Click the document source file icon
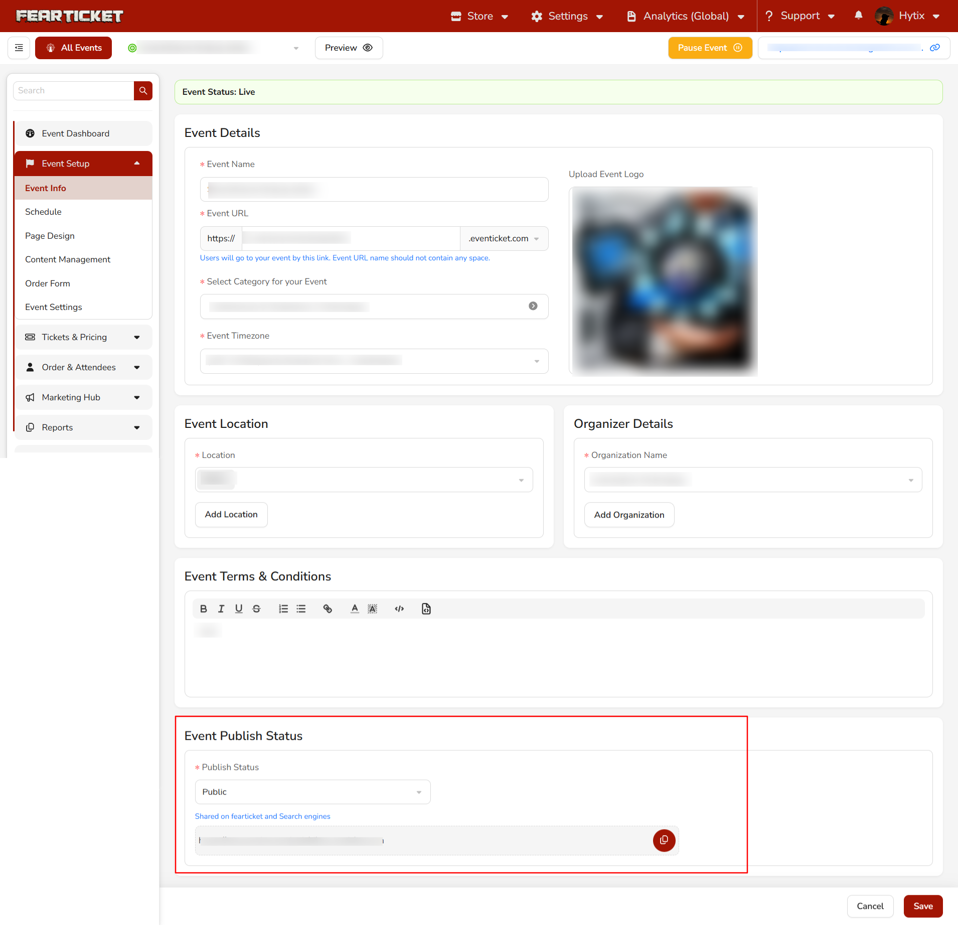This screenshot has height=926, width=958. 426,608
